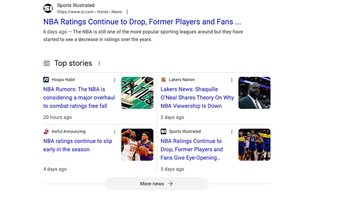Click Awful Announcing favicon
The image size is (358, 201).
[x=46, y=132]
